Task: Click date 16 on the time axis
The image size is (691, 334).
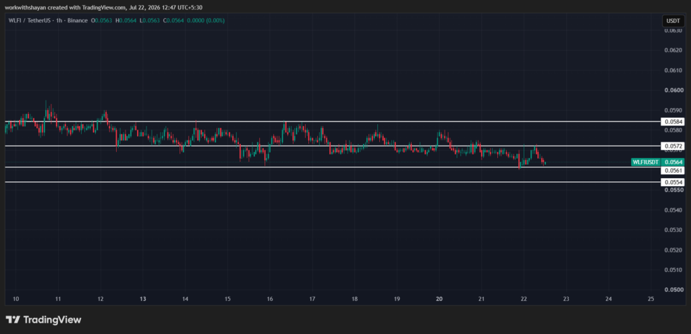Action: point(270,299)
